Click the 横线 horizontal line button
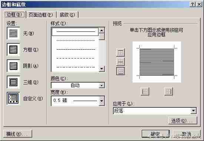The width and height of the screenshot is (204, 141). 17,134
